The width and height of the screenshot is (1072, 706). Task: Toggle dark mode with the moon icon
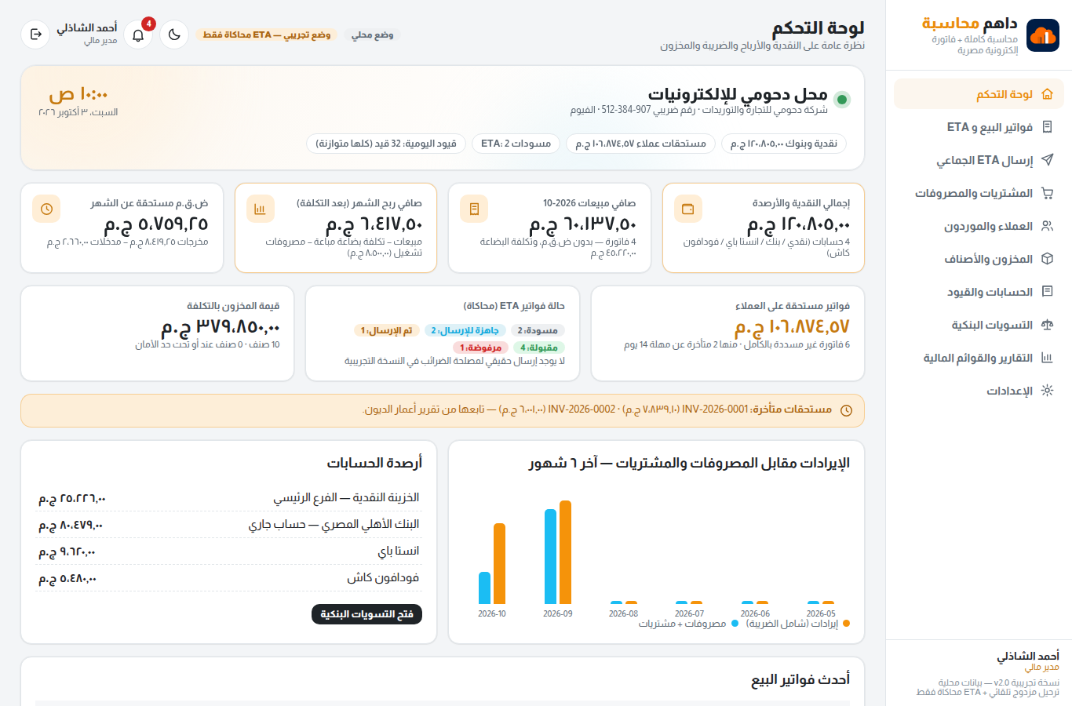[174, 35]
